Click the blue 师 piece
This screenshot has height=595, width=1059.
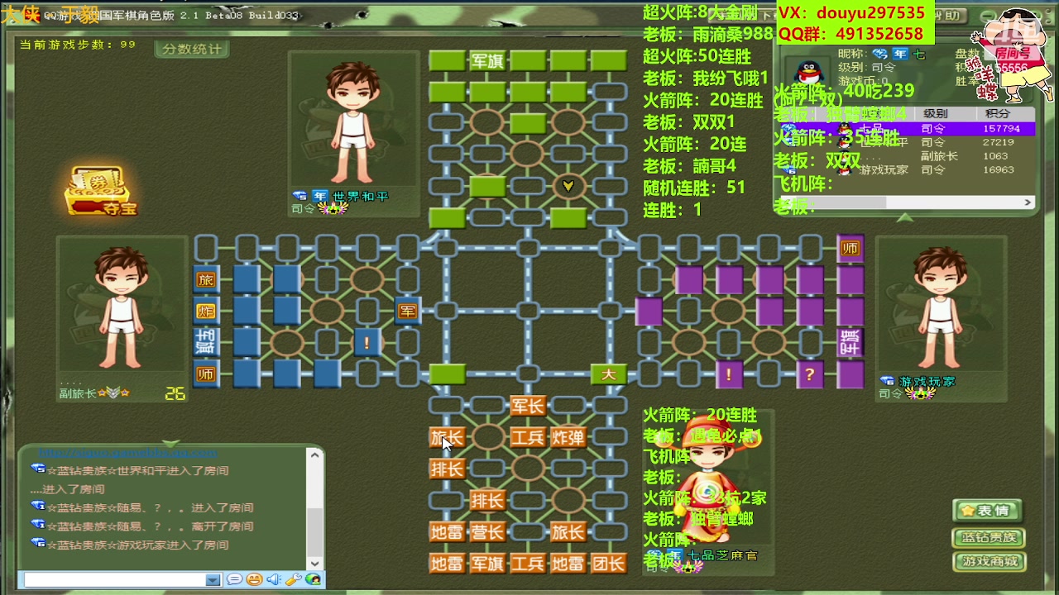pyautogui.click(x=206, y=374)
